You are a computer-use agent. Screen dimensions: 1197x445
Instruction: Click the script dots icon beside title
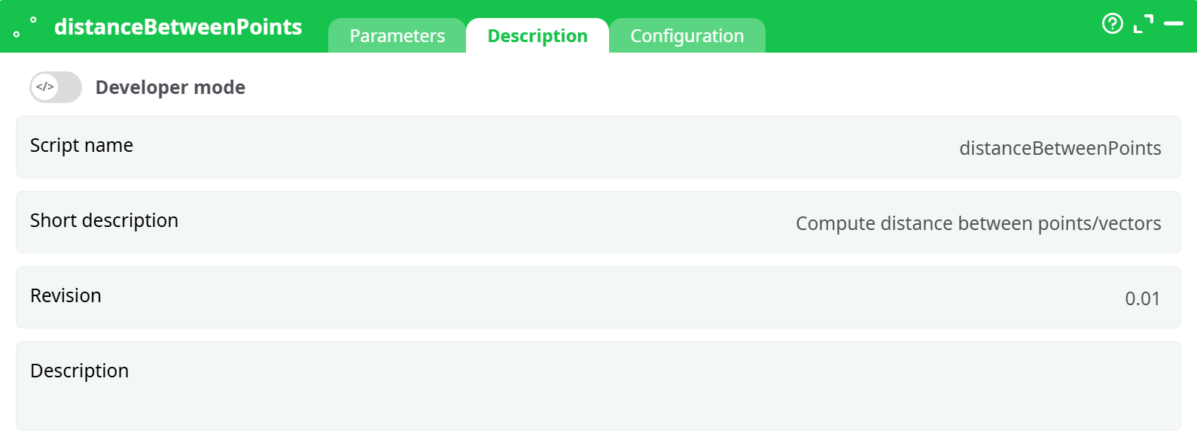(25, 26)
